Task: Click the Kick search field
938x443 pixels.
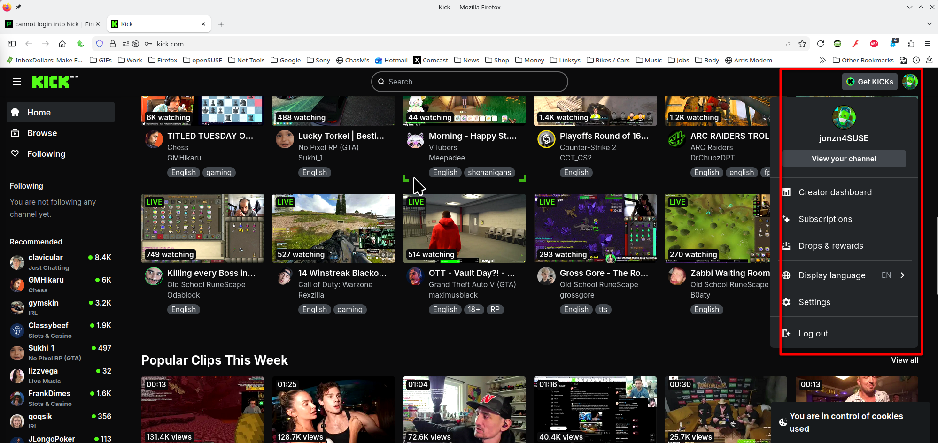Action: click(470, 82)
